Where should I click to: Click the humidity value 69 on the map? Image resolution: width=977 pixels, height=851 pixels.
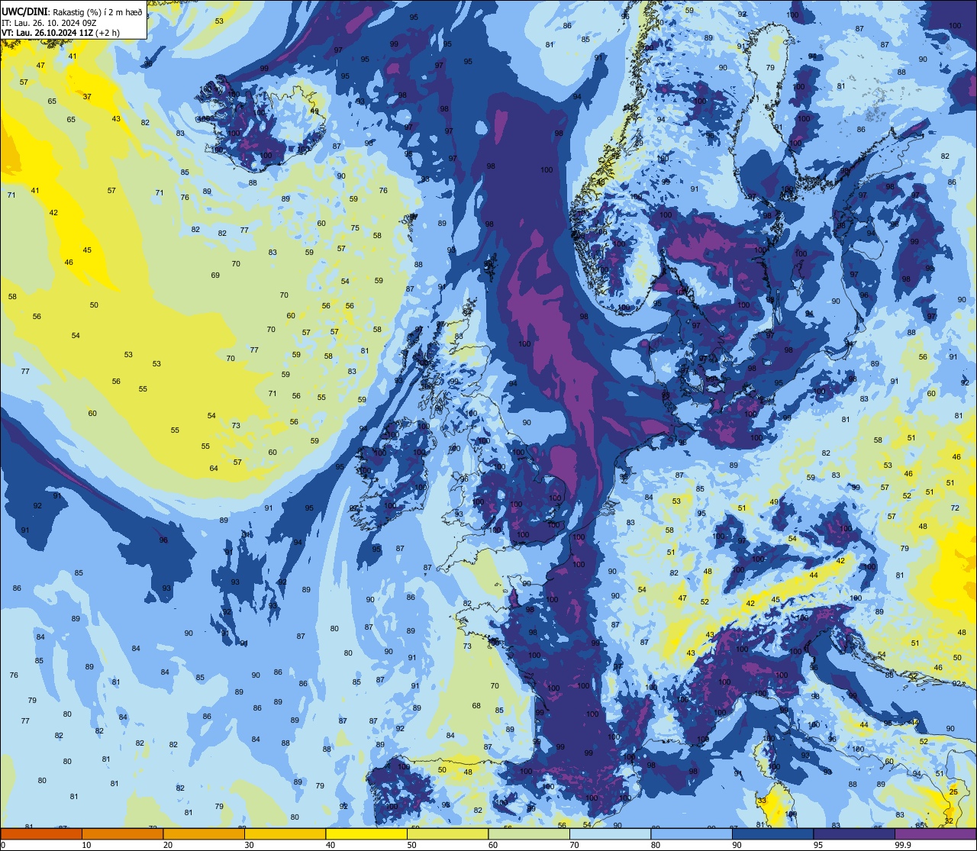click(215, 275)
